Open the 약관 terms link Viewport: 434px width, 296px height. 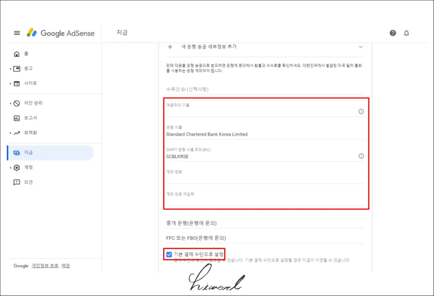tap(65, 266)
